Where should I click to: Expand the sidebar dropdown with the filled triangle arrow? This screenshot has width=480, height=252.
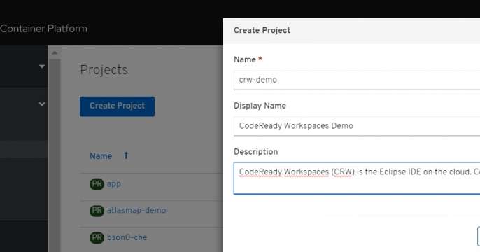coord(42,66)
